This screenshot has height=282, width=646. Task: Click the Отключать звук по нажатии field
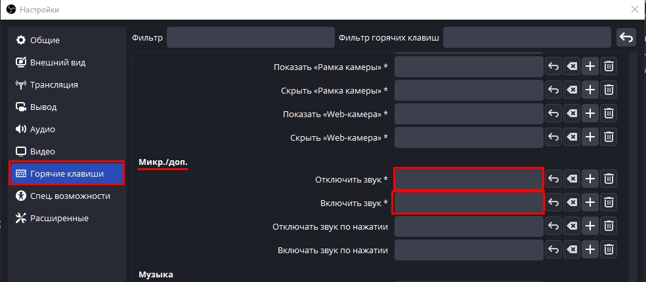[x=469, y=226]
